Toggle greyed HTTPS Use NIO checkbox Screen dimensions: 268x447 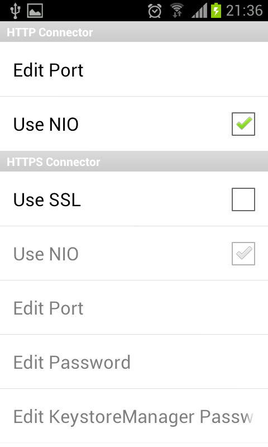point(243,254)
